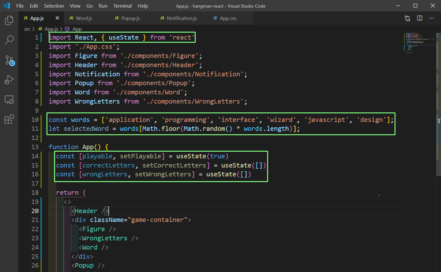Open the View menu
Screen dimensions: 441x272
point(75,6)
